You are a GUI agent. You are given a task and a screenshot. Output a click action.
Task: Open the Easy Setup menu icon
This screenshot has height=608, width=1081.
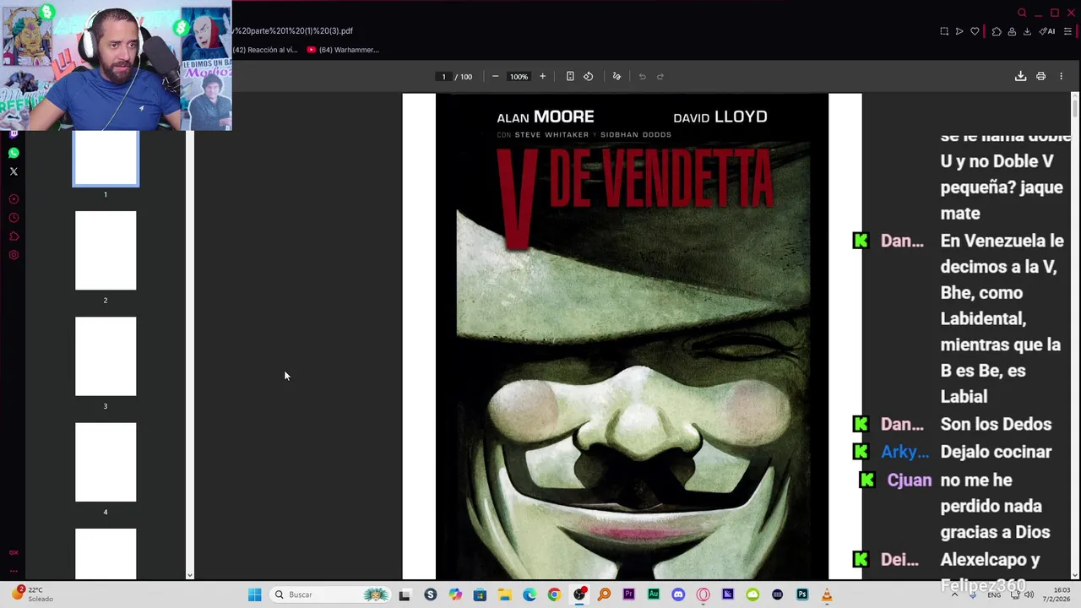click(1067, 31)
